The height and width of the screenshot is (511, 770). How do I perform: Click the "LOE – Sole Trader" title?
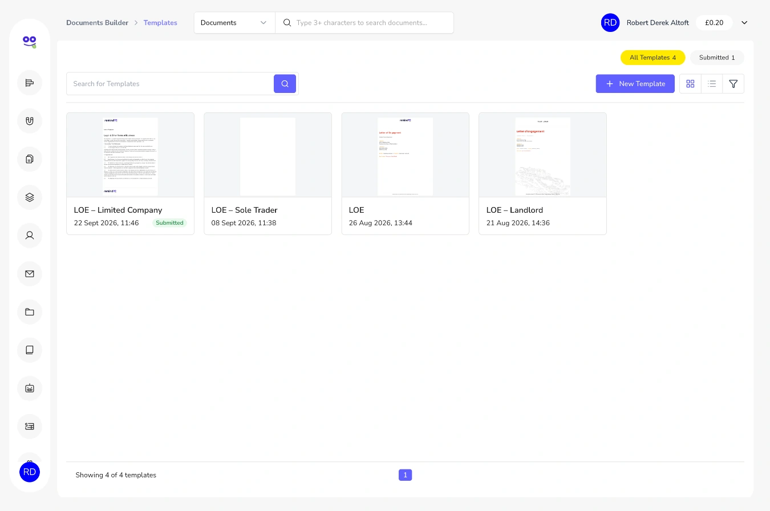pos(245,210)
